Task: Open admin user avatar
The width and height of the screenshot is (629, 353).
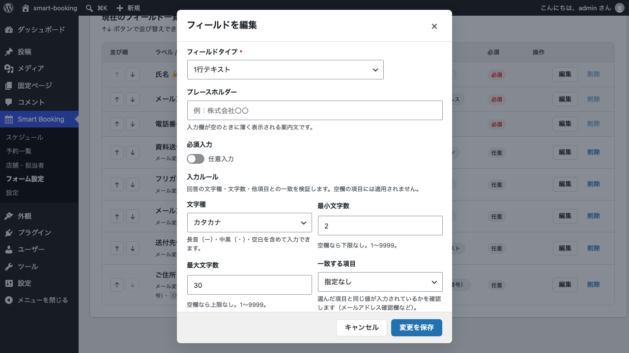Action: coord(619,8)
